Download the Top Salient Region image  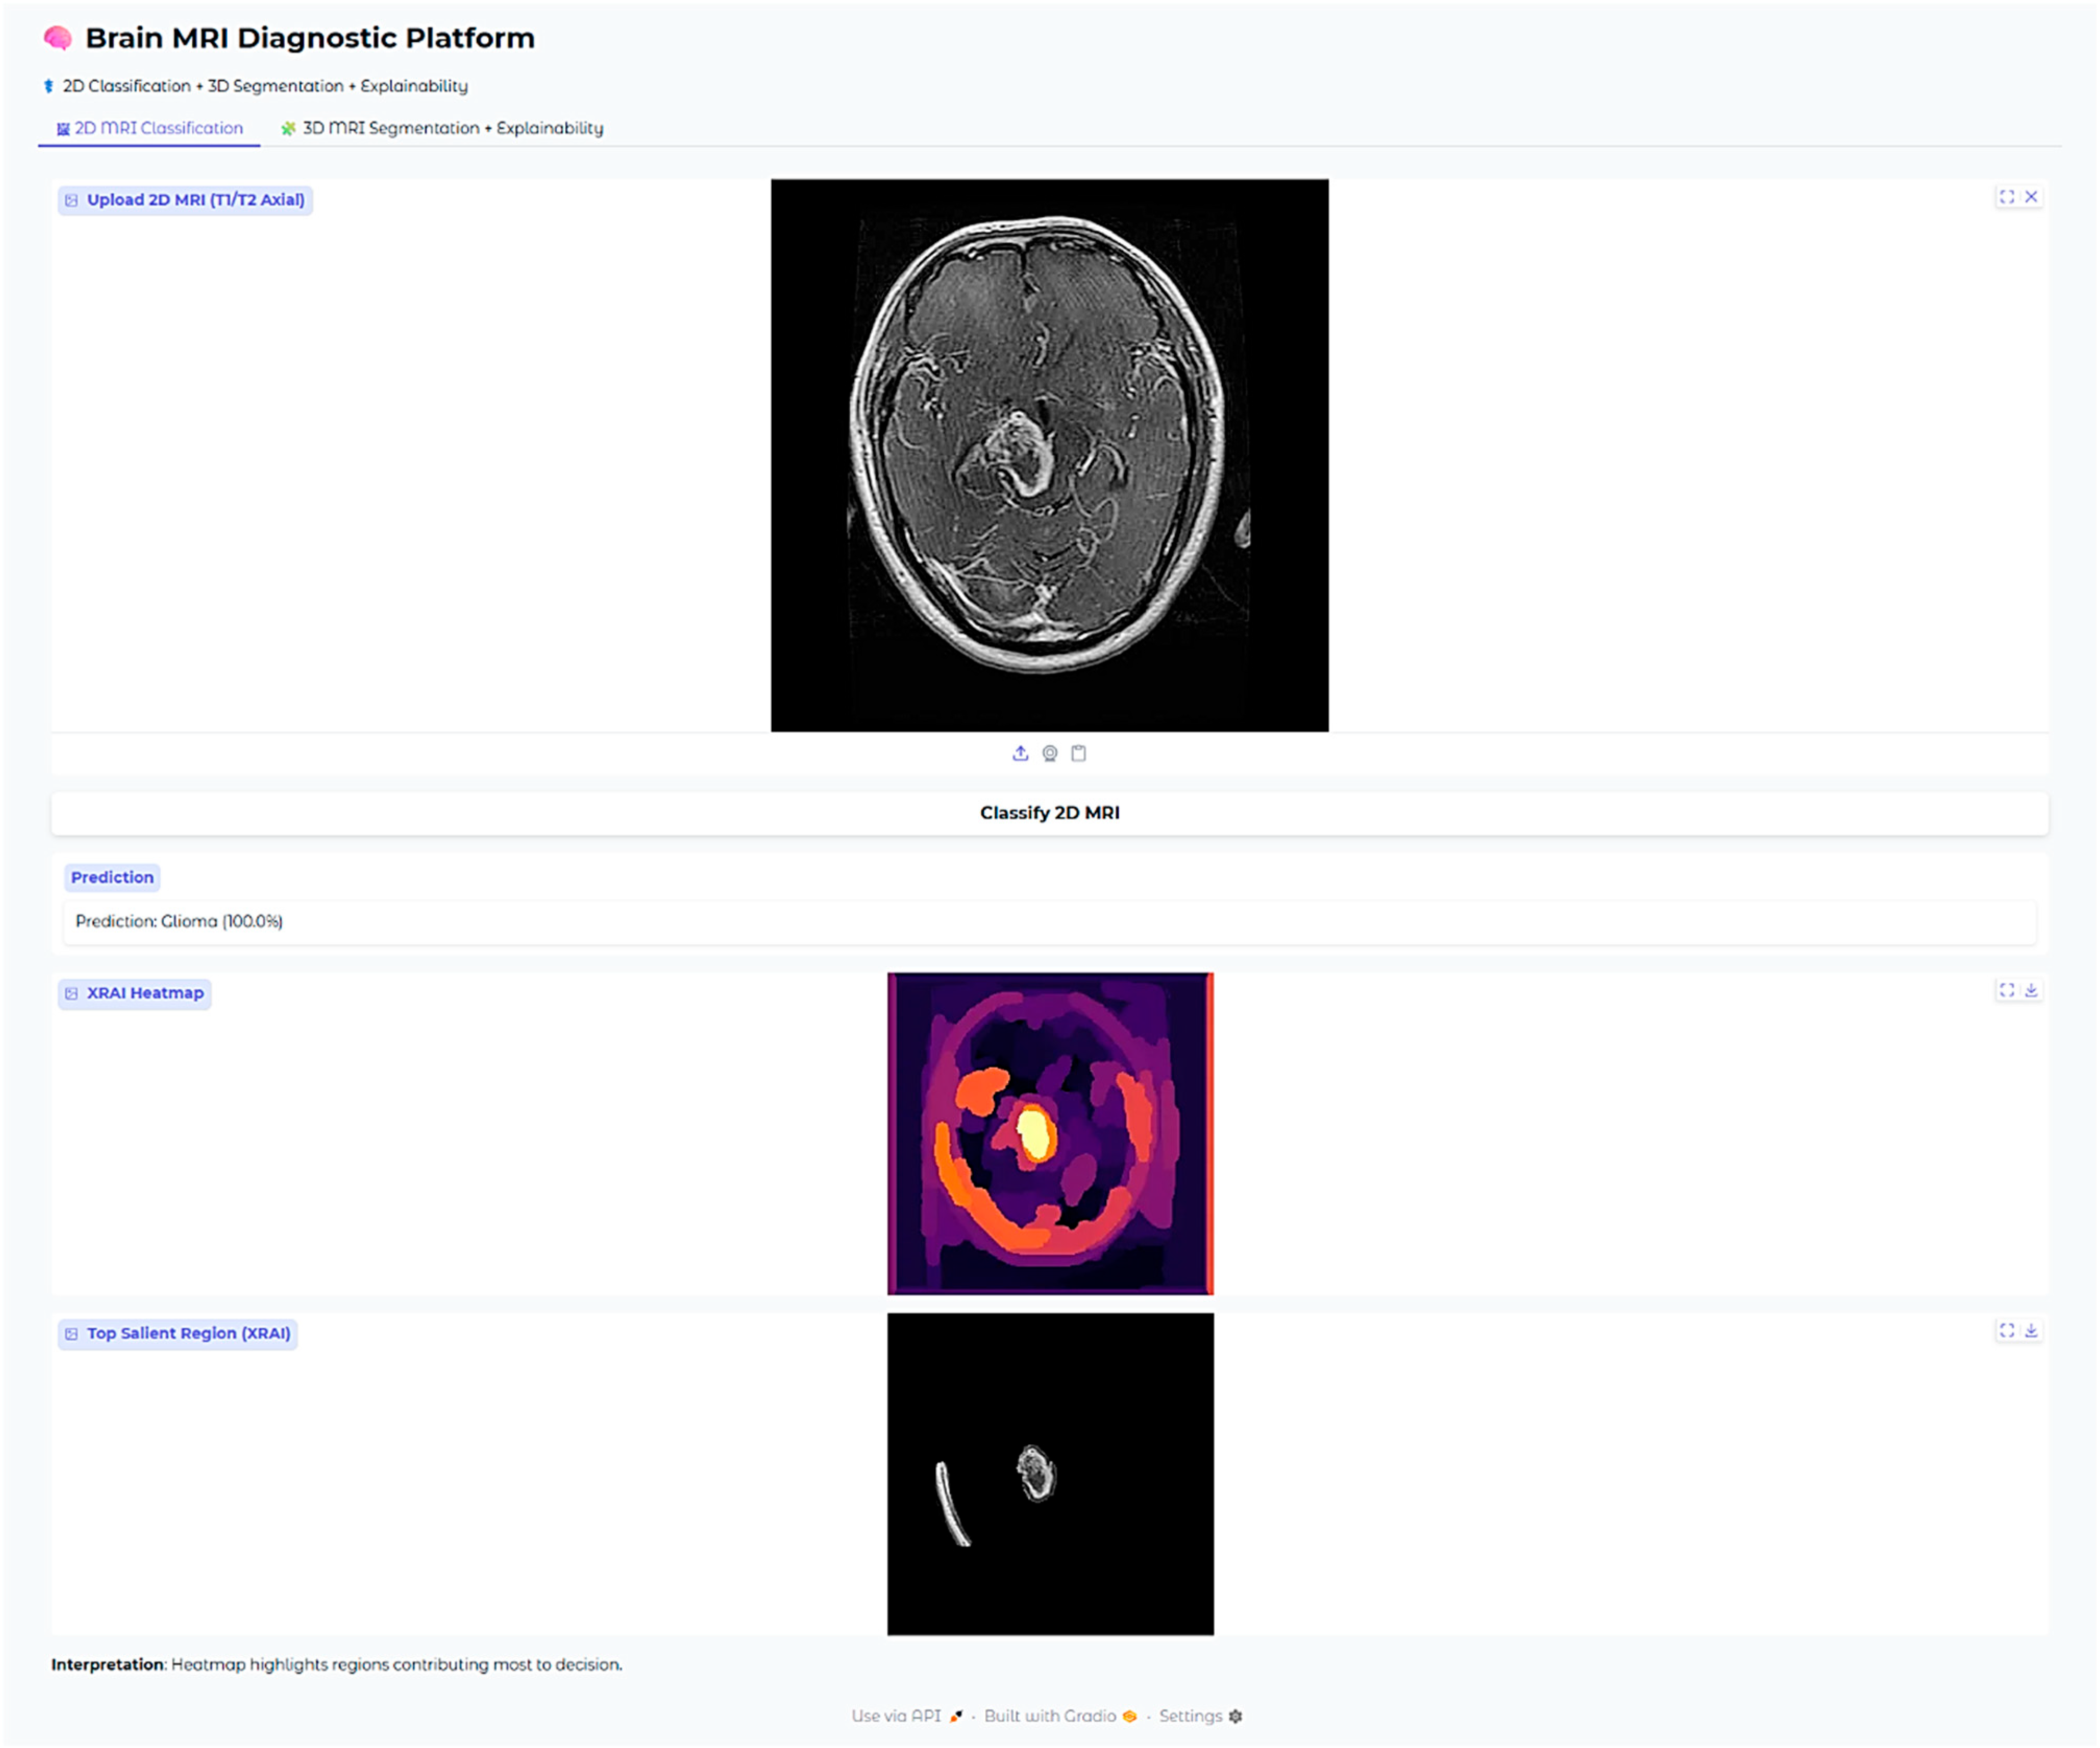2031,1330
